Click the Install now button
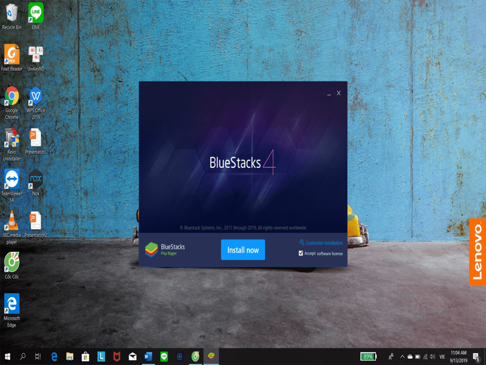 point(243,250)
